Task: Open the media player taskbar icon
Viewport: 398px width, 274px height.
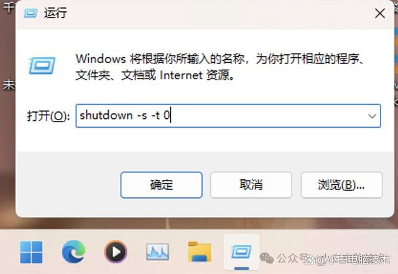Action: click(x=116, y=252)
